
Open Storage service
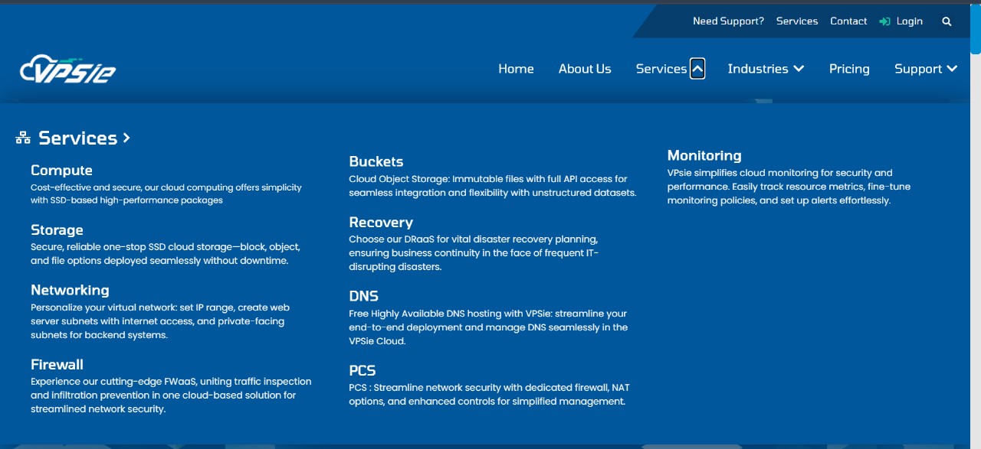click(57, 230)
